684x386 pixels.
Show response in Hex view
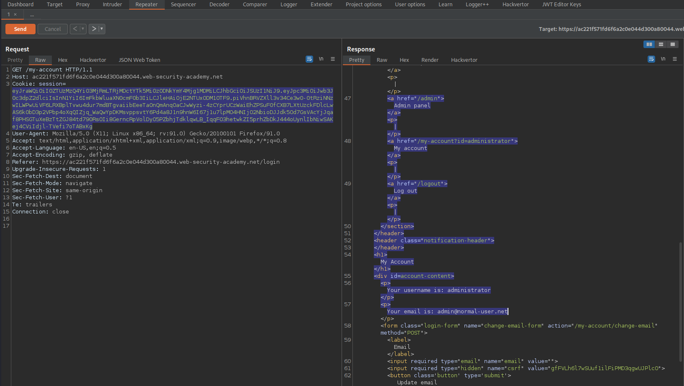coord(404,60)
